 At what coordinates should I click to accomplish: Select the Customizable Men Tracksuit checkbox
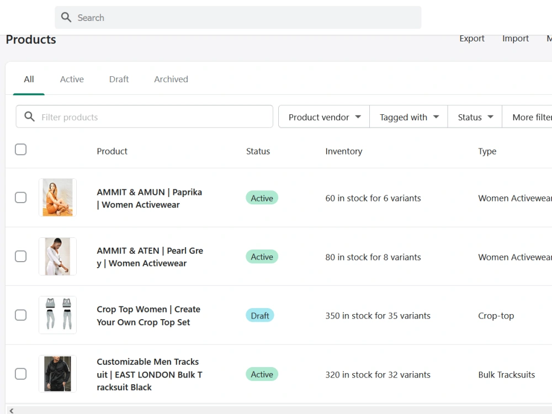pyautogui.click(x=20, y=374)
